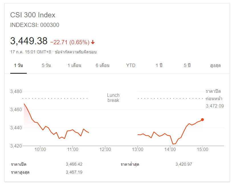The height and width of the screenshot is (187, 236).
Task: Click the CSI 300 Index title
Action: coord(33,15)
